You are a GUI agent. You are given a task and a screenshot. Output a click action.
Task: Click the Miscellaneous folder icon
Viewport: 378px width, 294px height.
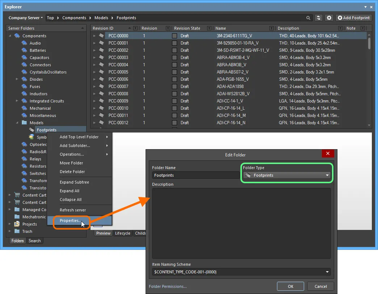point(24,115)
